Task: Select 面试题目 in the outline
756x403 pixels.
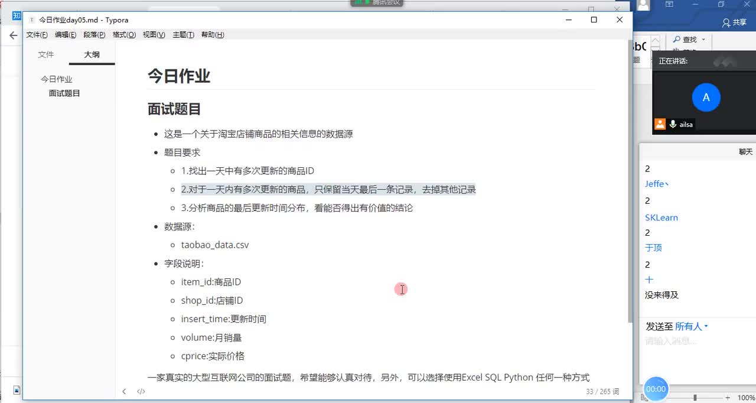Action: pyautogui.click(x=64, y=93)
